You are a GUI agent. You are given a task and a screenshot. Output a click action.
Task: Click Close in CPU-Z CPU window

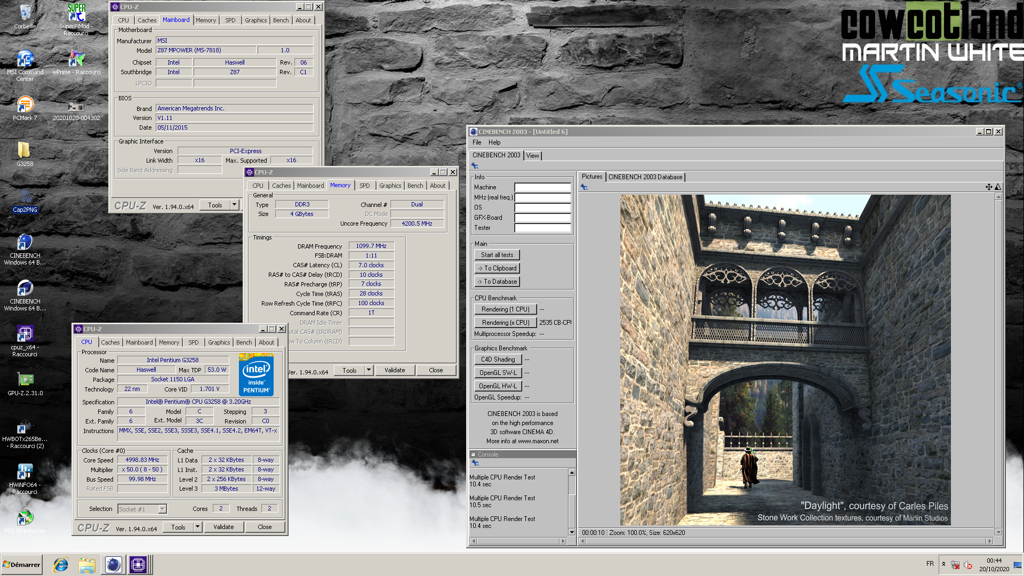265,527
